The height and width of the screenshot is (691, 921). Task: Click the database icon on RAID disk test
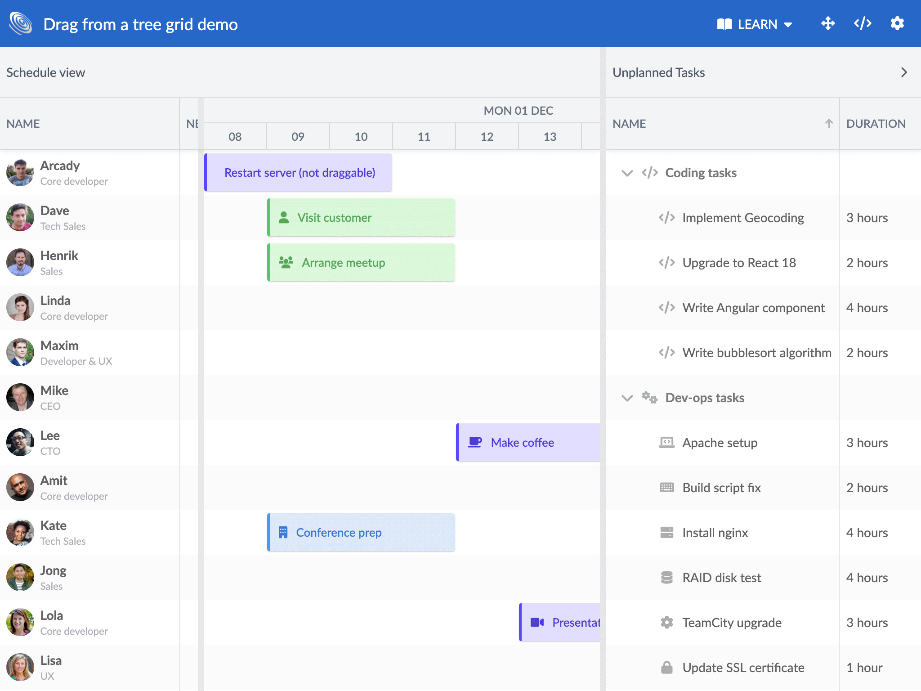[x=666, y=577]
